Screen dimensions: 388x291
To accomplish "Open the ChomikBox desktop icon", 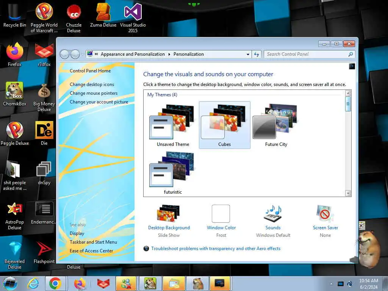I will click(15, 94).
